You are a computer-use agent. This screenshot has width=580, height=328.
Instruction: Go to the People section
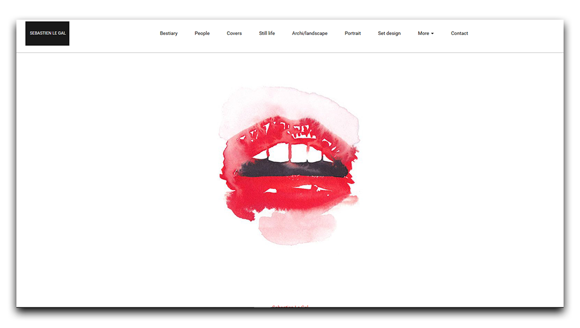[x=202, y=33]
